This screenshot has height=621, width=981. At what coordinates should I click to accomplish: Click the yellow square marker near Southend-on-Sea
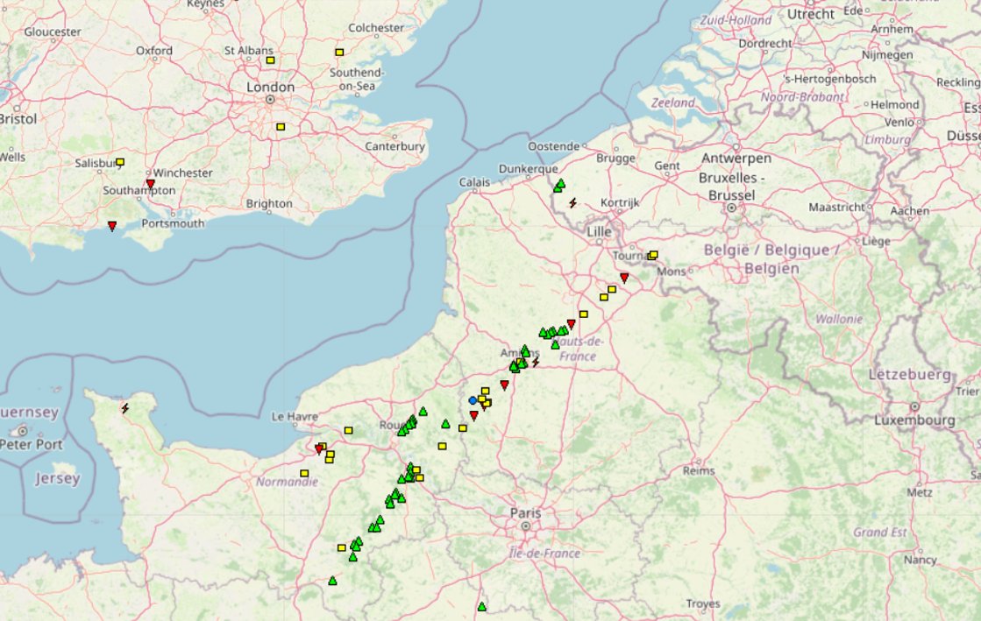[x=339, y=50]
